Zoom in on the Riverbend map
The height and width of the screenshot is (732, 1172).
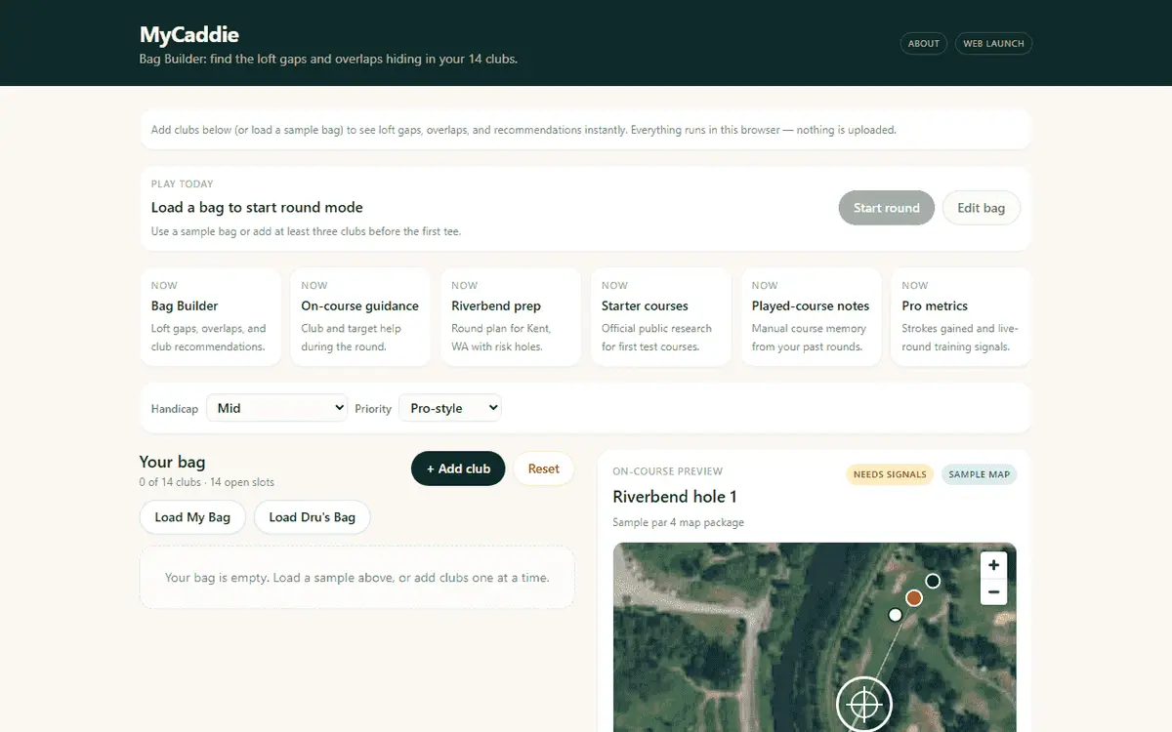pyautogui.click(x=993, y=565)
